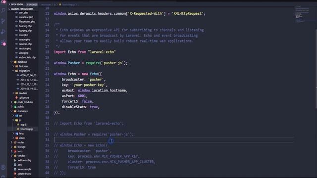This screenshot has width=317, height=178.
Task: Click the git icon beside .gitignore
Action: [x=16, y=98]
